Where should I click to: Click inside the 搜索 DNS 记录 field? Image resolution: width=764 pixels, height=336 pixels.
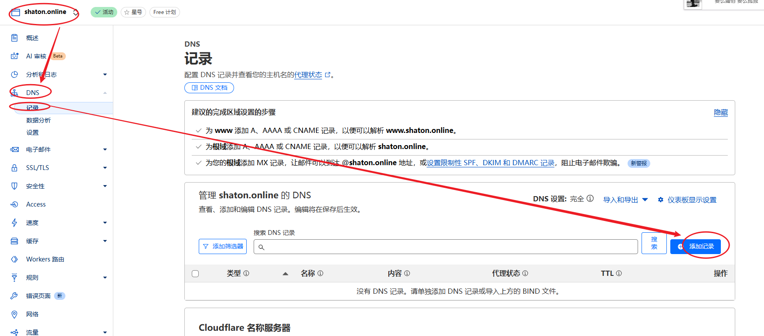tap(446, 247)
